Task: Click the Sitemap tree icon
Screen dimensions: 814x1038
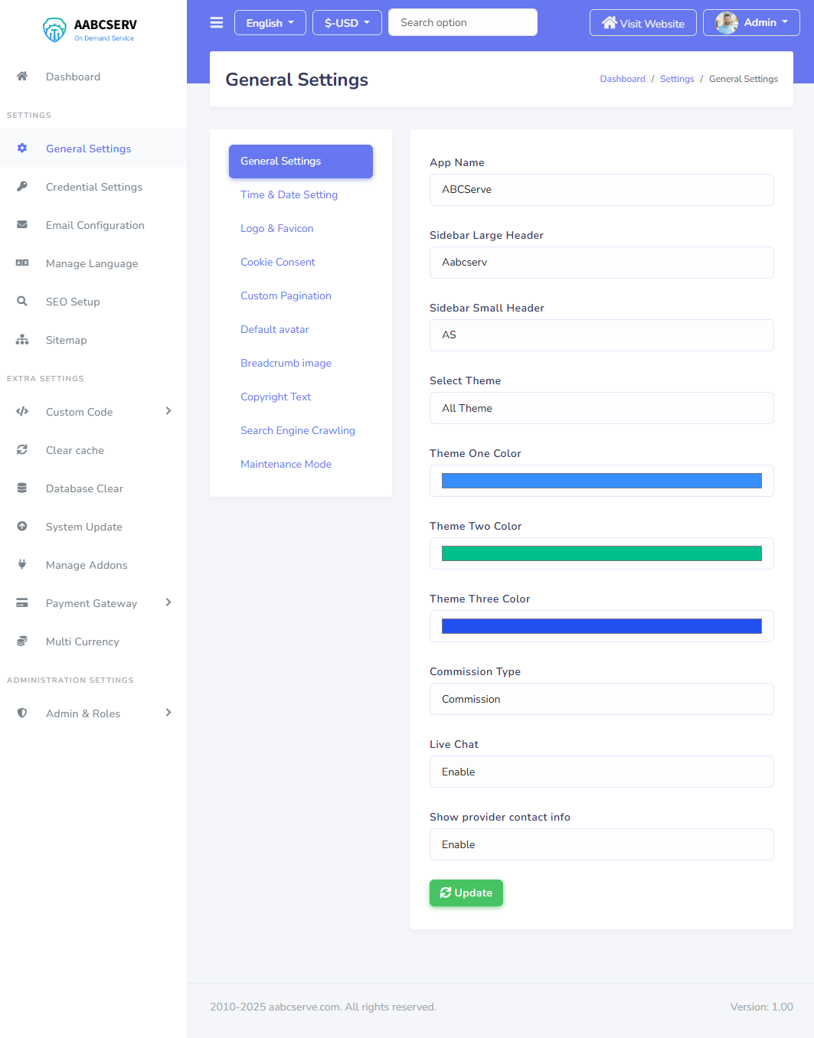Action: pos(22,339)
